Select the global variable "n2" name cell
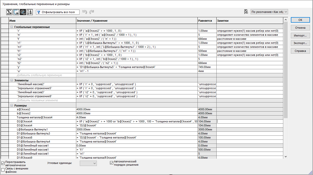This screenshot has width=313, height=175. [42, 59]
